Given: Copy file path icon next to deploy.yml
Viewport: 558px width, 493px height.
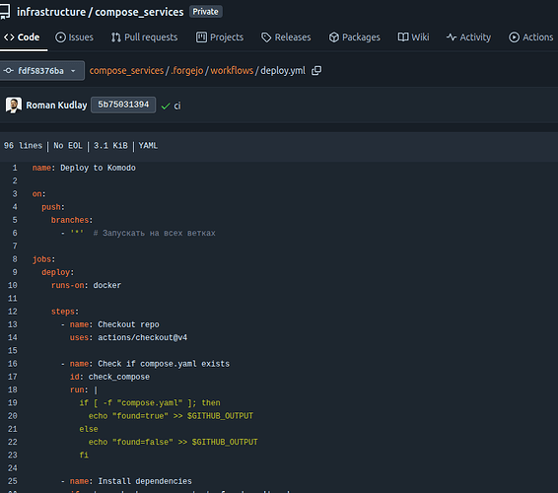Looking at the screenshot, I should point(316,70).
